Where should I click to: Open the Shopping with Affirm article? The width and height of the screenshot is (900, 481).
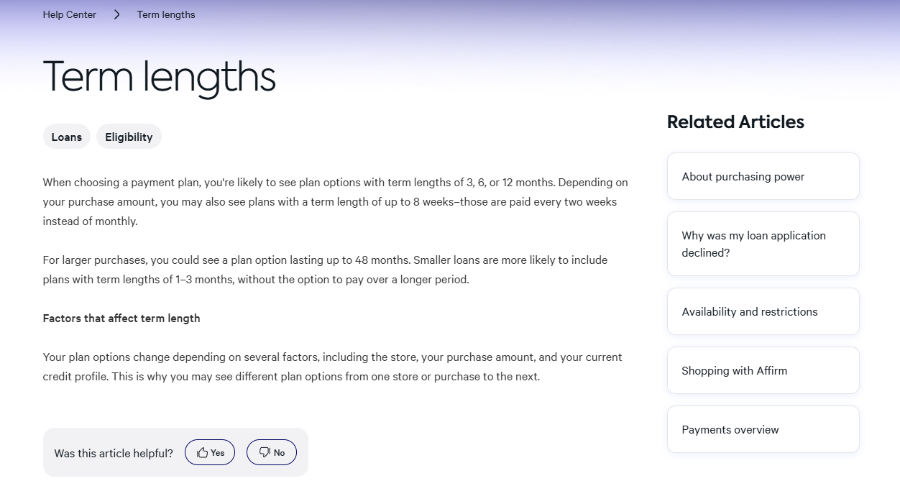pyautogui.click(x=763, y=370)
